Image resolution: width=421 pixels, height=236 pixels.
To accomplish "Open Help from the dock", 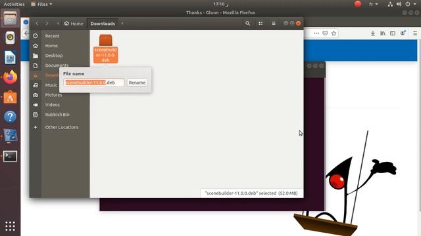I will click(x=10, y=117).
